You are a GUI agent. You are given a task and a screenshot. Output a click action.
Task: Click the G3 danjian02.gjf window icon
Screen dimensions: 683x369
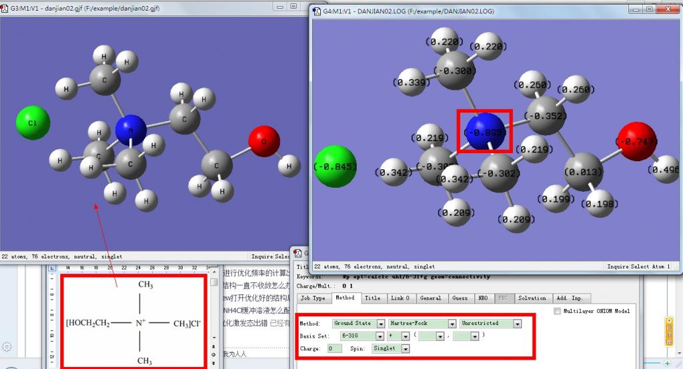(5, 8)
